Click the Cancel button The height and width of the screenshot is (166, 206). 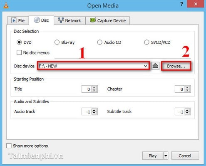[185, 156]
